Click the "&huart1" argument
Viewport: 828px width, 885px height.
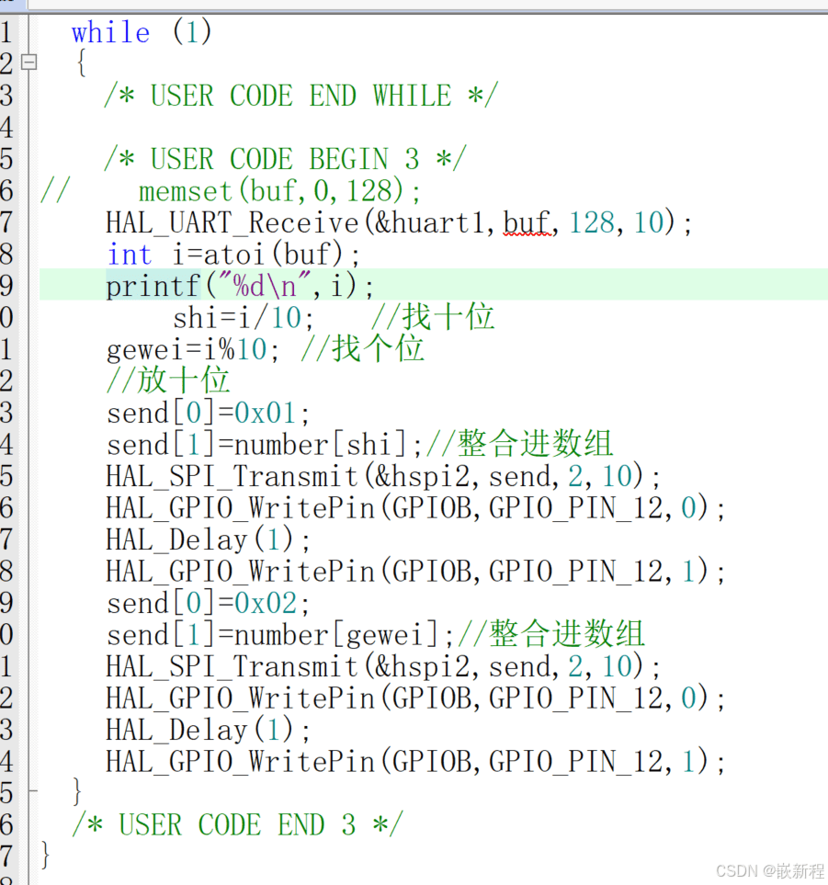coord(429,222)
